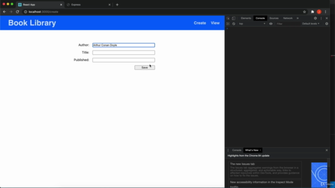Select the What's New drawer tab
Screen dimensions: 335x188
(x=252, y=150)
